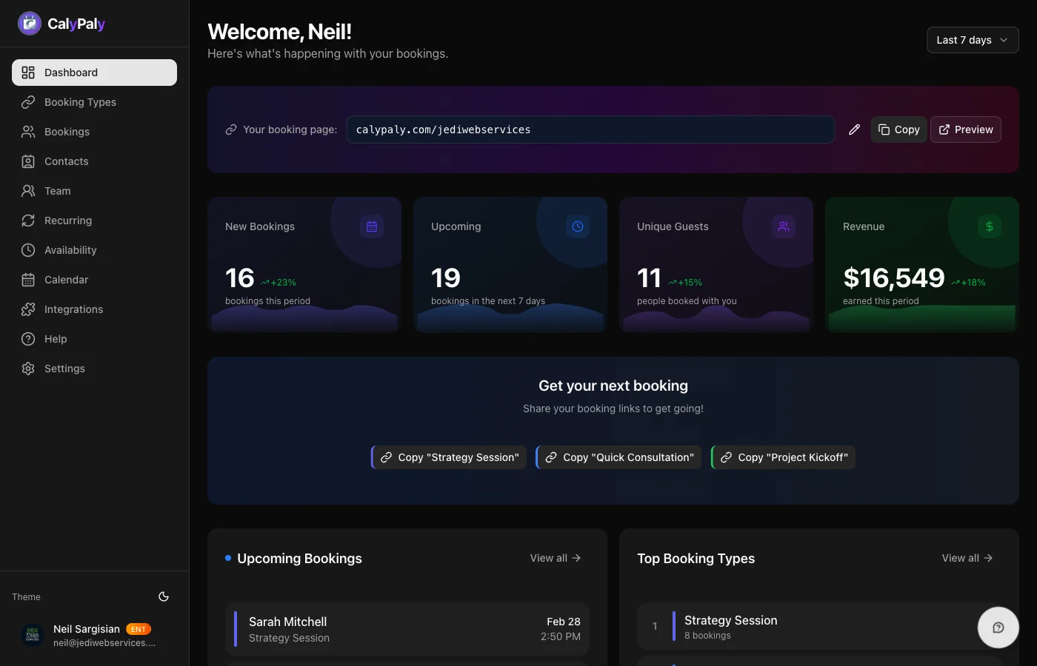Click the pencil icon to edit booking URL

[854, 129]
